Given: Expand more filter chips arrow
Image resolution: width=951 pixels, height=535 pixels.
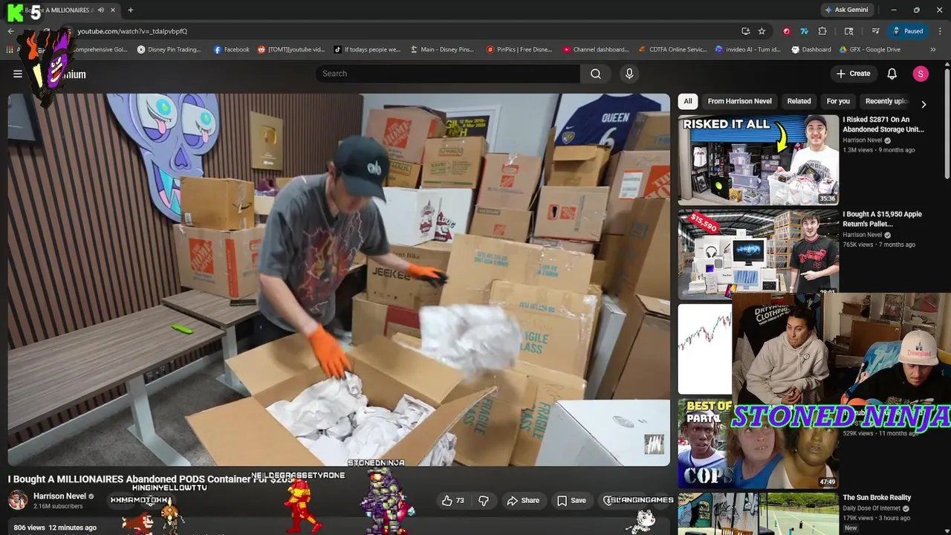Looking at the screenshot, I should point(924,104).
